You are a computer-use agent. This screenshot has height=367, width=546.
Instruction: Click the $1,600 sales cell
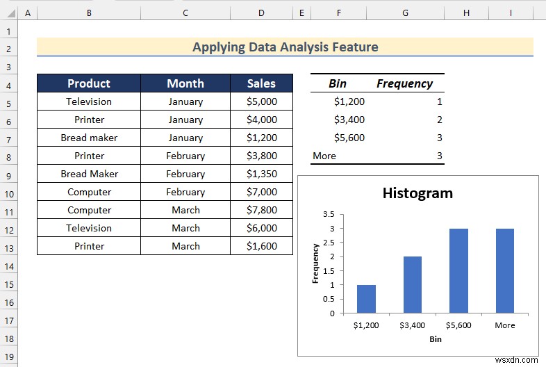coord(261,246)
